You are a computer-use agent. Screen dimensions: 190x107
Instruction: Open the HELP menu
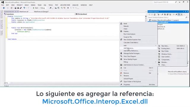coord(91,5)
